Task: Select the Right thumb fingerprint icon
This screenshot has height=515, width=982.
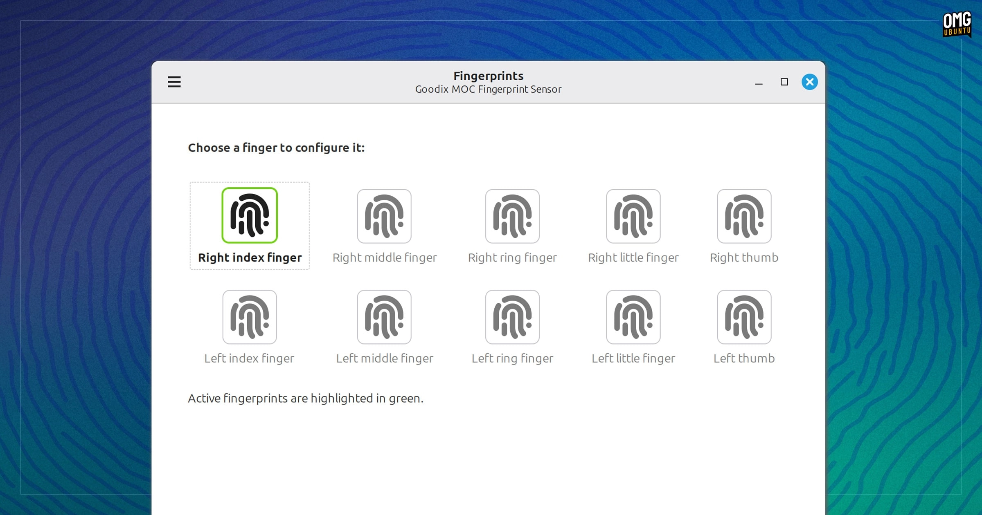Action: [744, 216]
